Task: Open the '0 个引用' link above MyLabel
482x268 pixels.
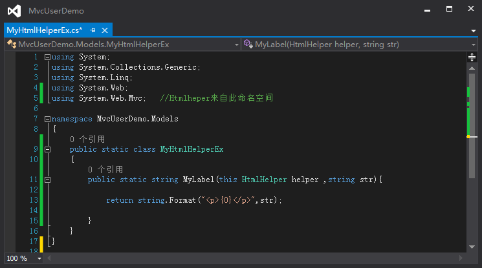Action: [x=105, y=170]
